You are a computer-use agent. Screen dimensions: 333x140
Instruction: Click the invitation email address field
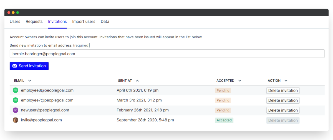167,54
